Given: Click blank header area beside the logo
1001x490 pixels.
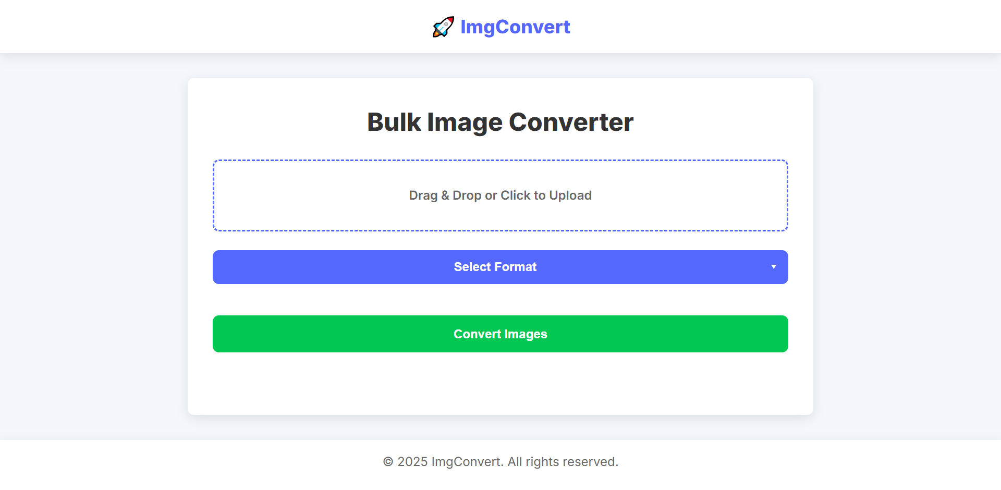Looking at the screenshot, I should pyautogui.click(x=209, y=26).
